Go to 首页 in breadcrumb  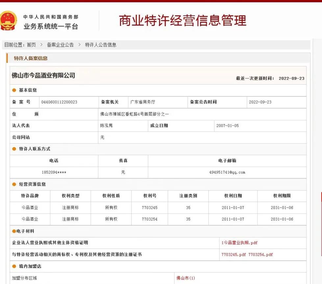(31, 45)
